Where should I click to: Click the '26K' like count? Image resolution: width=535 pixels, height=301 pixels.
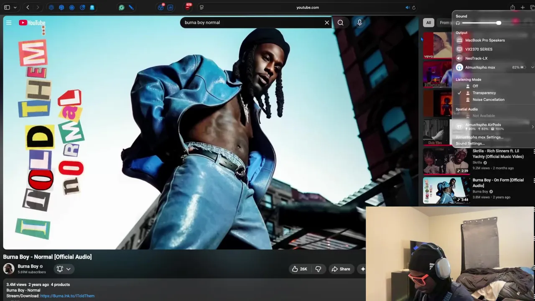pyautogui.click(x=303, y=269)
